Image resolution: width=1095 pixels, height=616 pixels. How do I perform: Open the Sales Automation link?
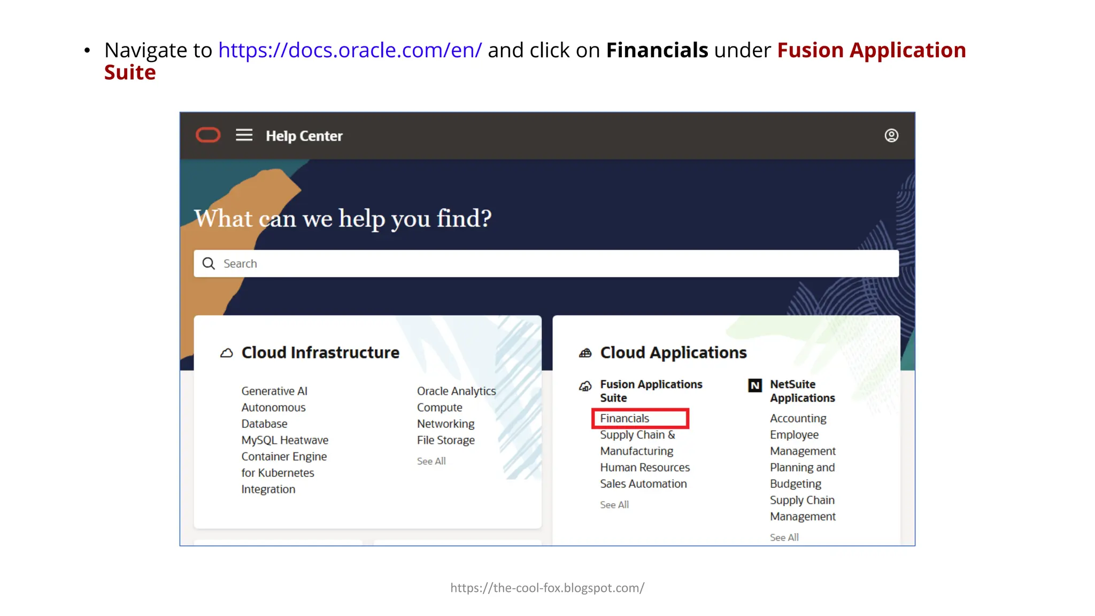point(643,484)
